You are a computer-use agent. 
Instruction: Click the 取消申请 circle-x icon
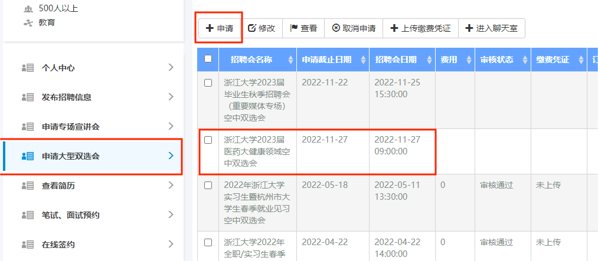coord(336,28)
